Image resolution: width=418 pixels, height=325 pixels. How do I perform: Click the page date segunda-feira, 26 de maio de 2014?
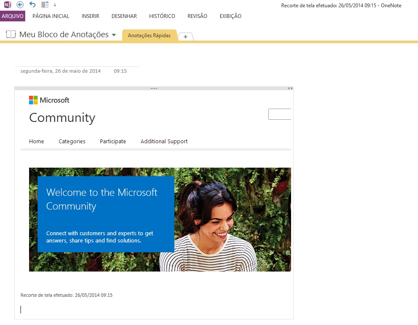tap(61, 71)
